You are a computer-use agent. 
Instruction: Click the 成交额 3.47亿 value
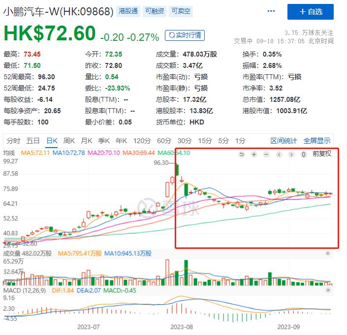click(x=192, y=65)
